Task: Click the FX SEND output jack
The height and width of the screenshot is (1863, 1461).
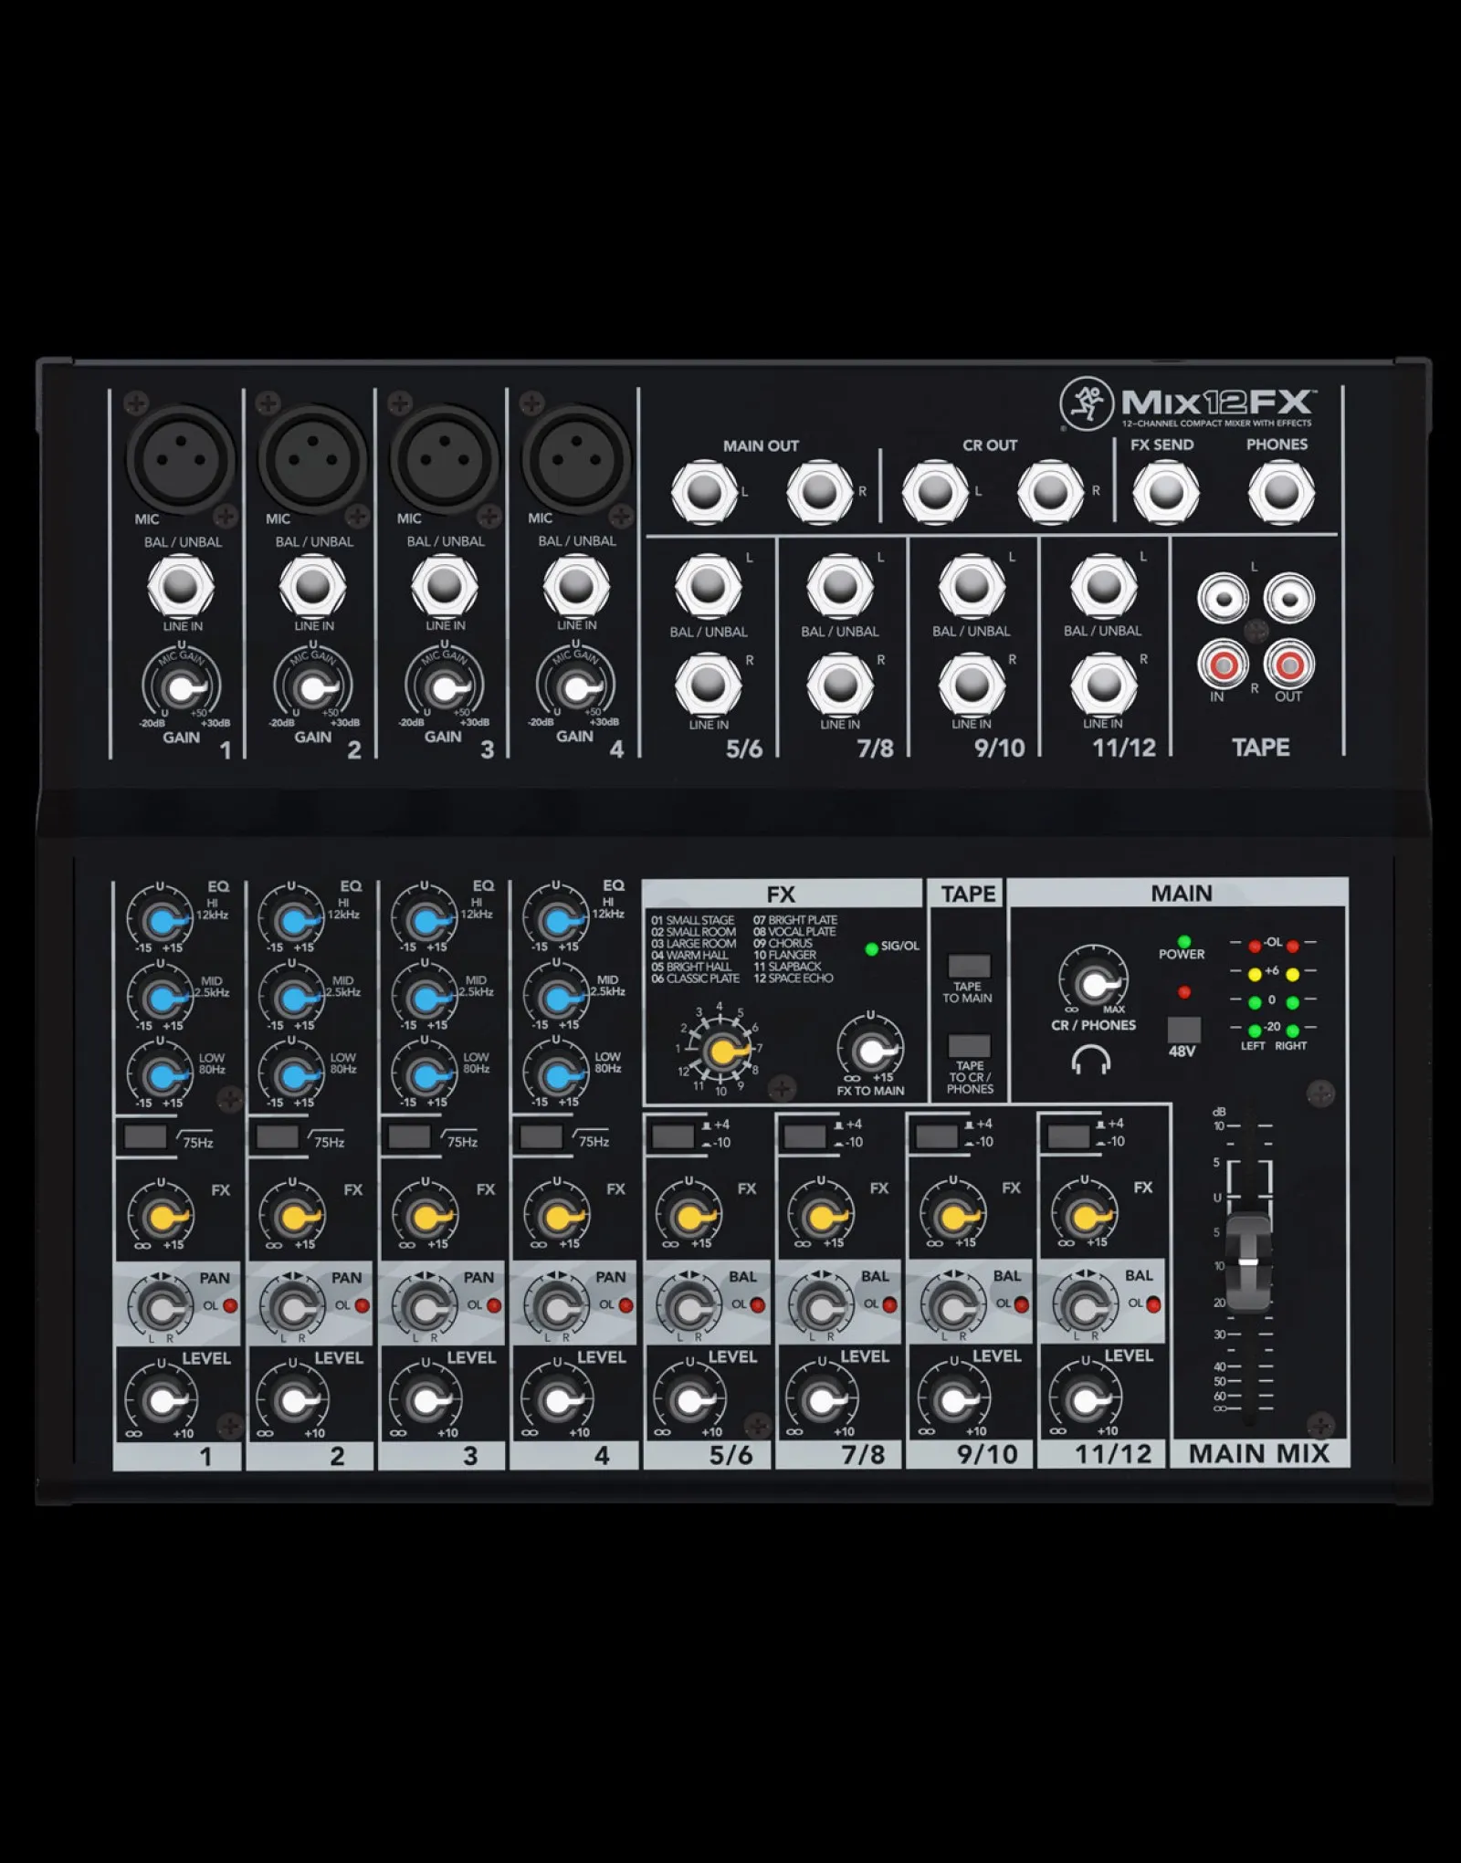Action: tap(1165, 492)
